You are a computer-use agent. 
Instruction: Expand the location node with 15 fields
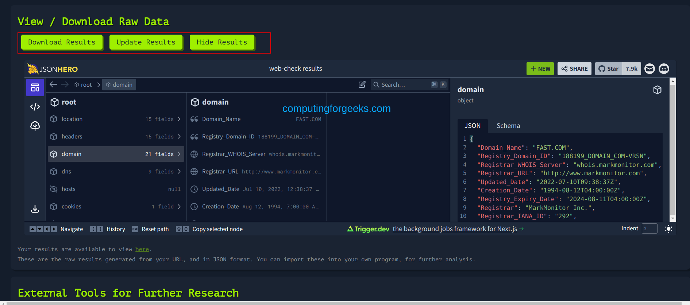click(116, 119)
